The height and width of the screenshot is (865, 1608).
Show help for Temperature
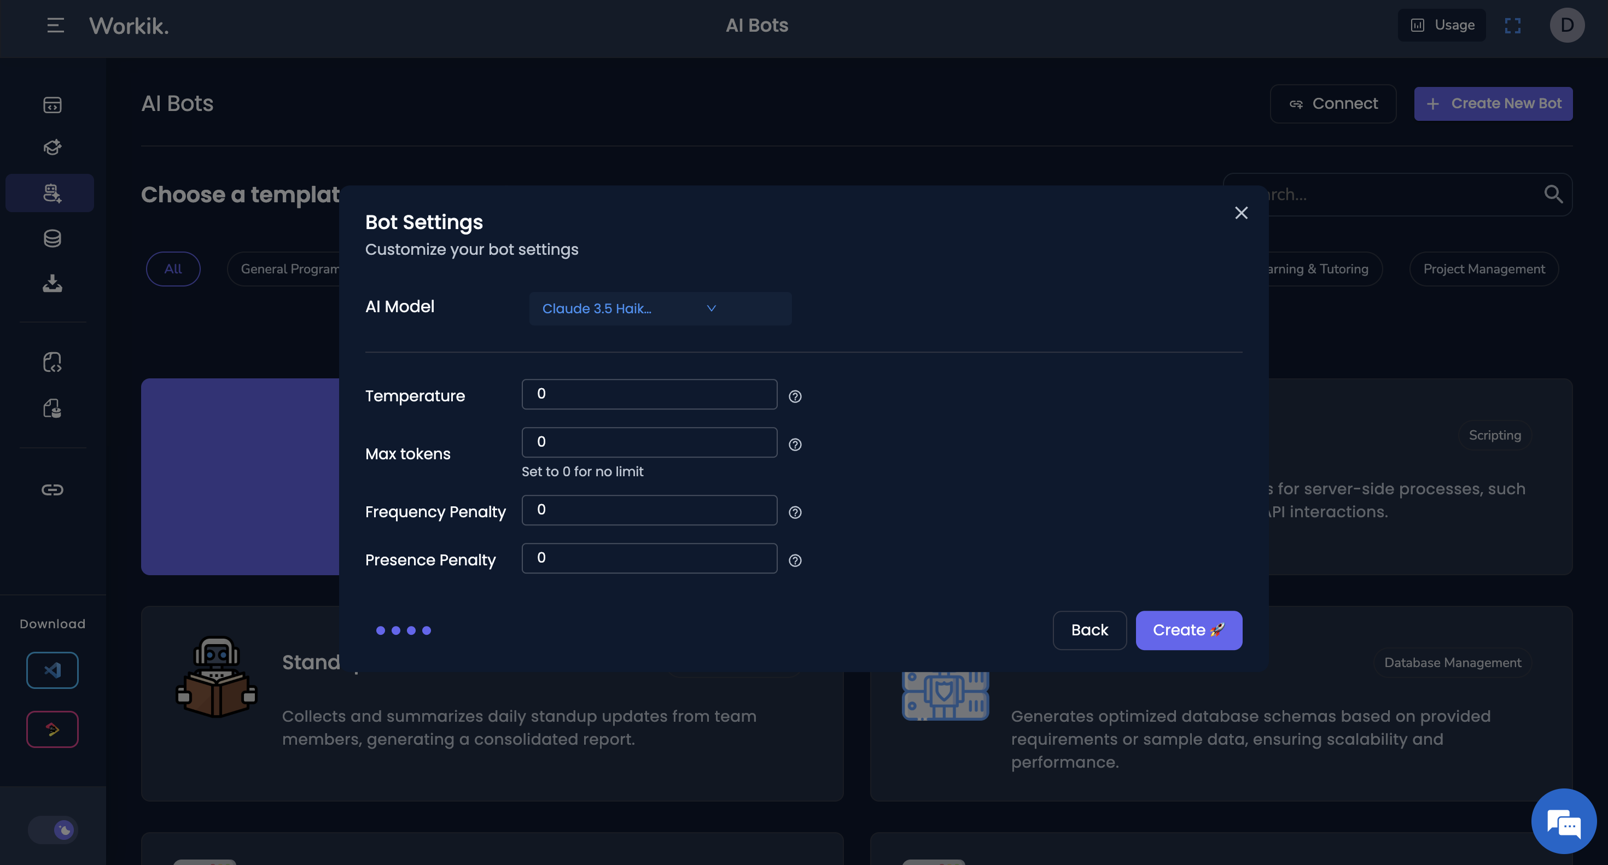point(795,396)
